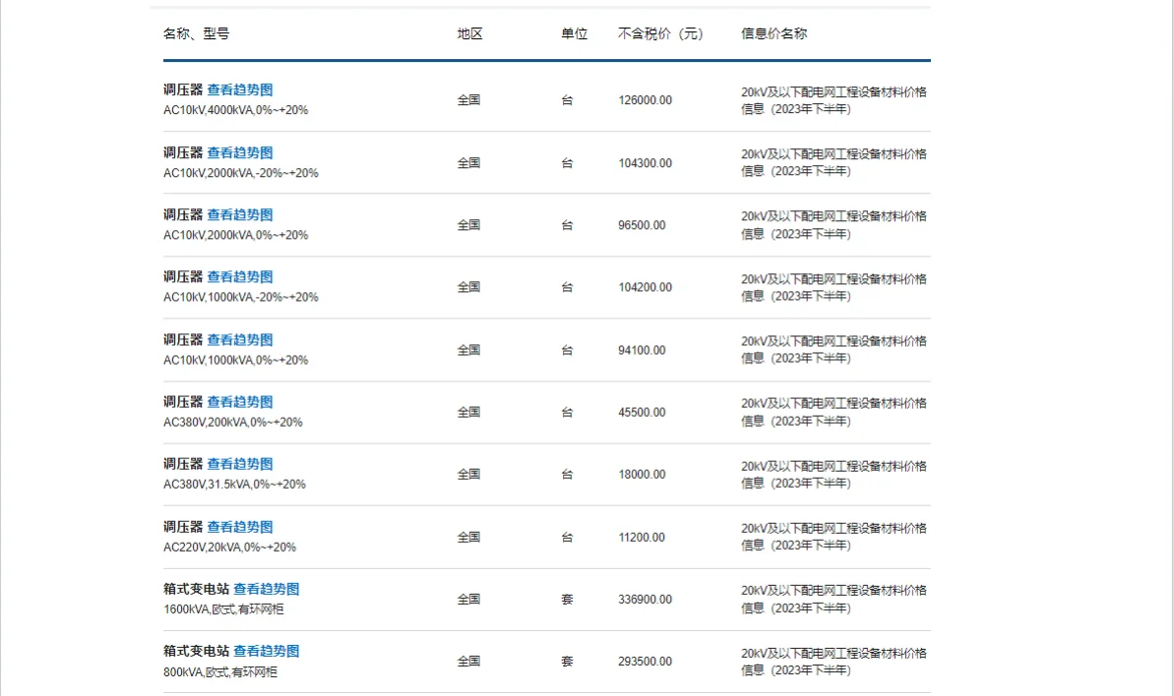Open trend chart for 1600kVA 箱式变电站
1174x696 pixels.
(266, 588)
